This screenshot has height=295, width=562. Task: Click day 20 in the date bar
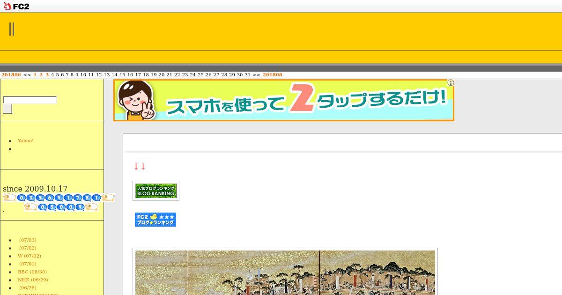162,75
